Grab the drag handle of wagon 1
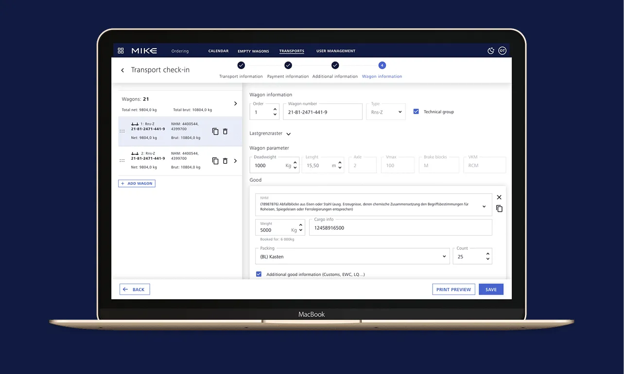The height and width of the screenshot is (374, 624). [122, 132]
